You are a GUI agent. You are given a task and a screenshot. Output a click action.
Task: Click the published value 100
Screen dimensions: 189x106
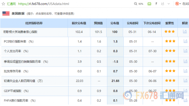(115, 32)
